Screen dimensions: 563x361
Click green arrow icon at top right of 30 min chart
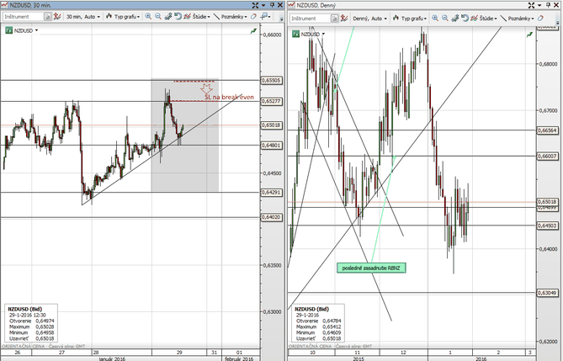pos(253,31)
